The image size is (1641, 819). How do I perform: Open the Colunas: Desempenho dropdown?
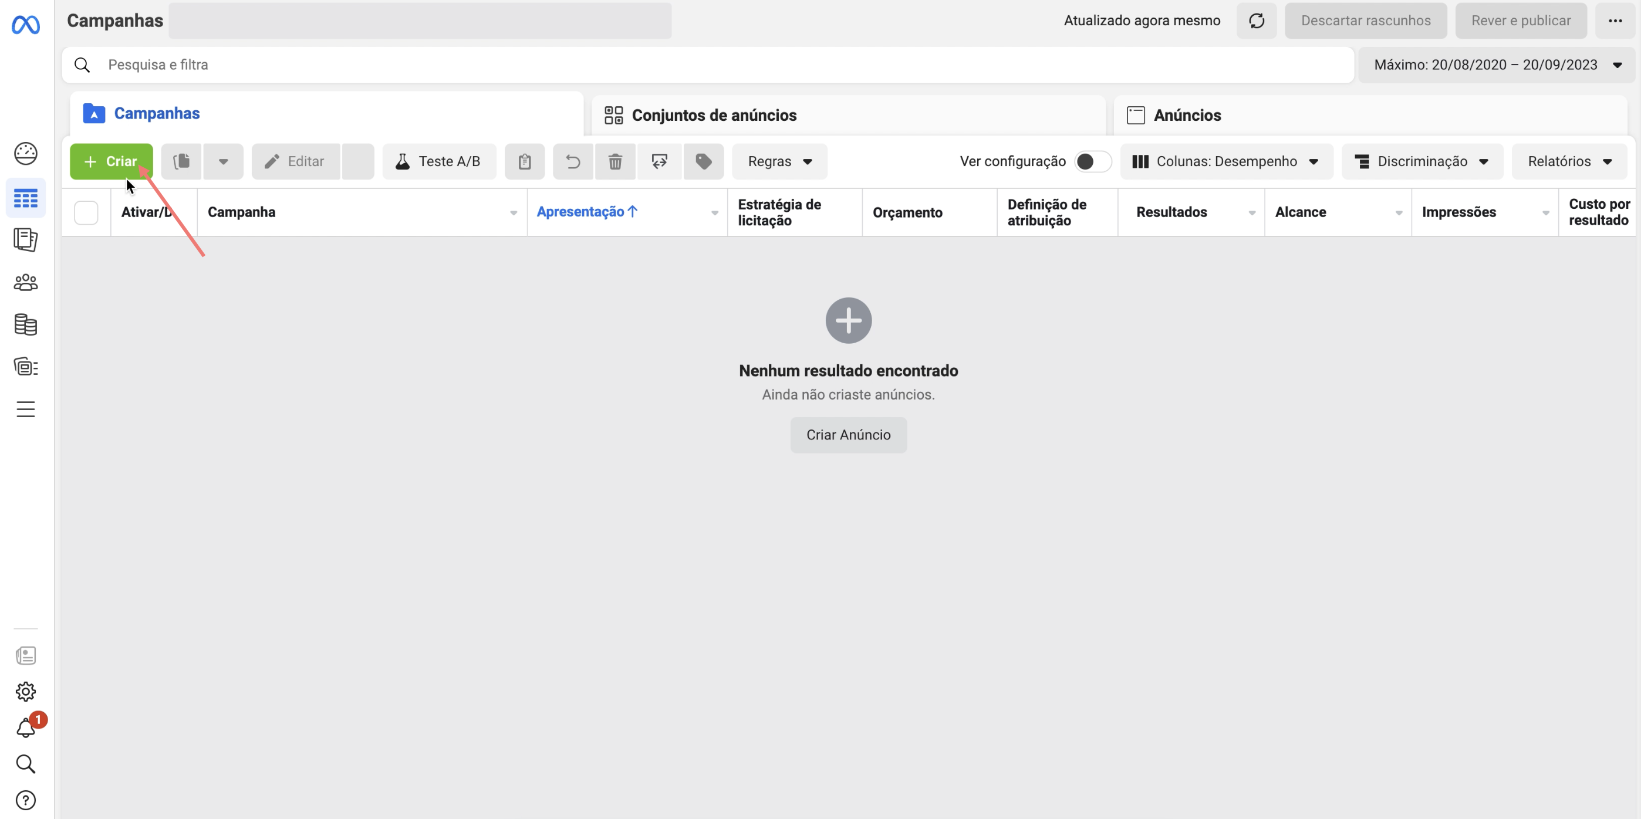(1225, 162)
